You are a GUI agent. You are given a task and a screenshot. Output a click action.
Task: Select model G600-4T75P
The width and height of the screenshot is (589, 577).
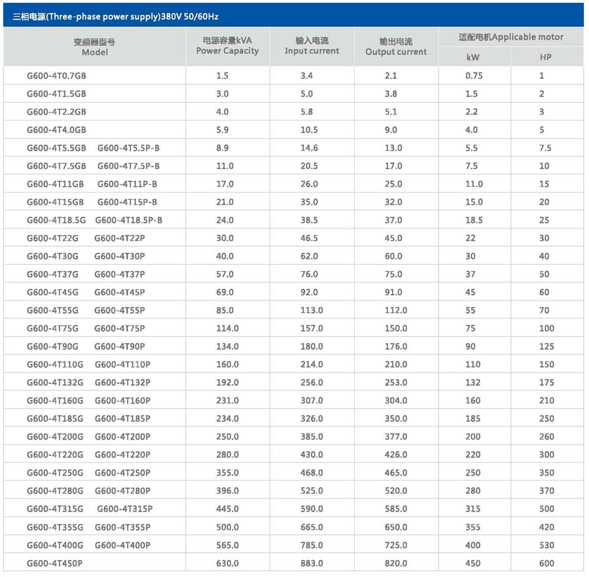tap(120, 328)
